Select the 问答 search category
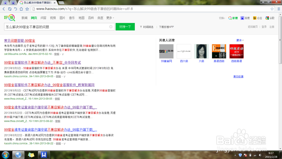 click(43, 18)
